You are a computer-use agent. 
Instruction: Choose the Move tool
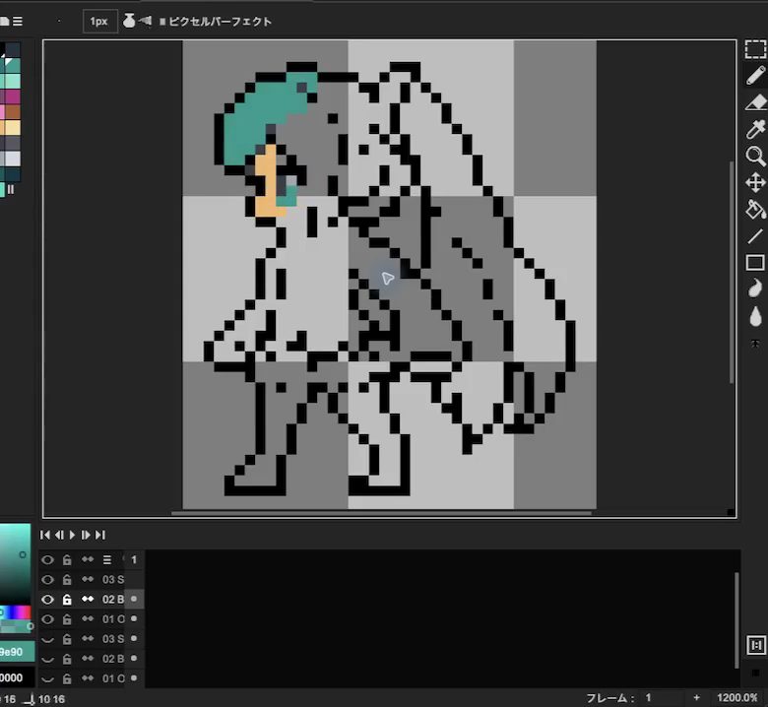[x=755, y=183]
